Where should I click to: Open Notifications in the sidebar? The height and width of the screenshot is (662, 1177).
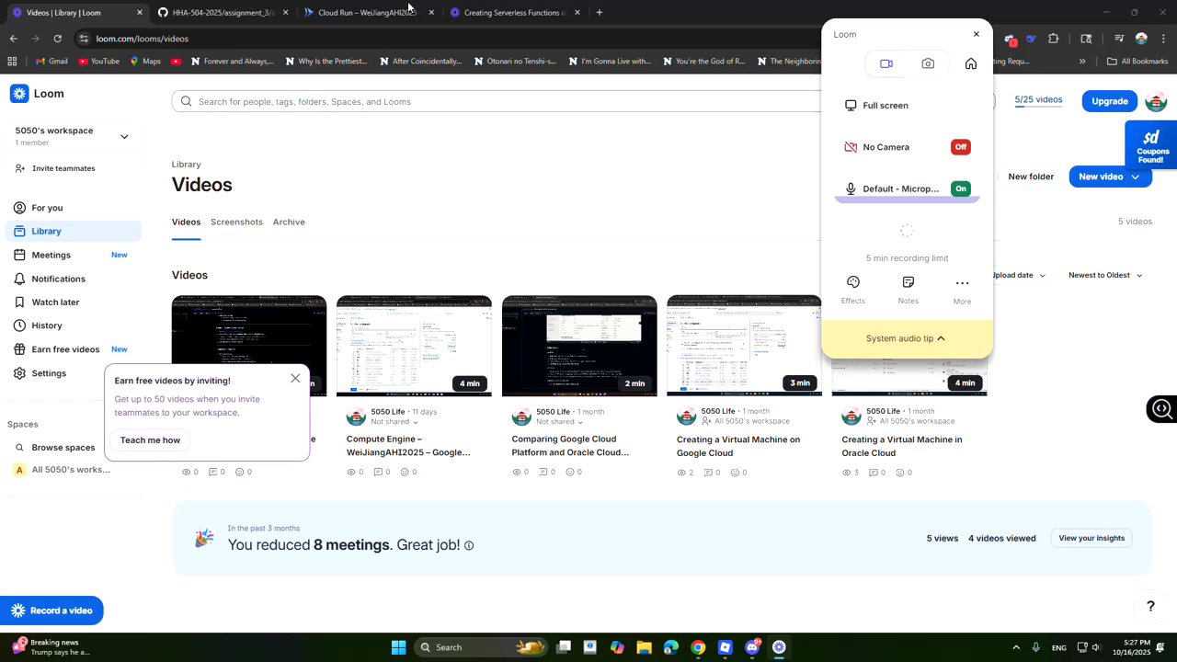(74, 279)
